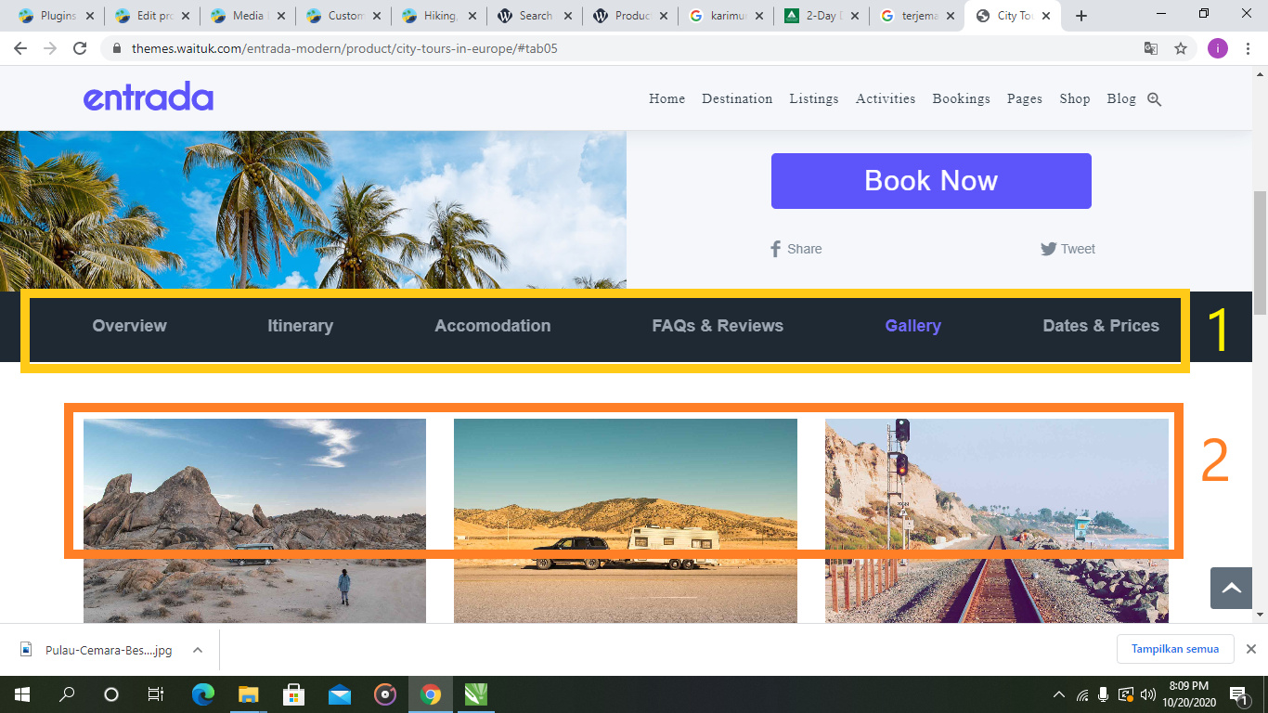Open a new browser tab with plus icon
Viewport: 1268px width, 713px height.
point(1080,16)
